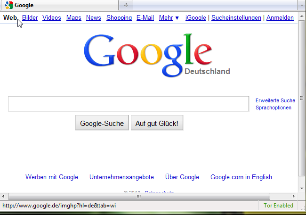The image size is (306, 215).
Task: Open the Bilder link
Action: [30, 17]
